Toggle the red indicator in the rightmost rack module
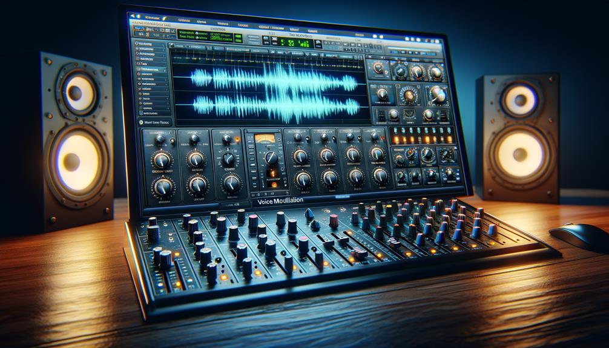Viewport: 609px width, 348px height. [383, 137]
